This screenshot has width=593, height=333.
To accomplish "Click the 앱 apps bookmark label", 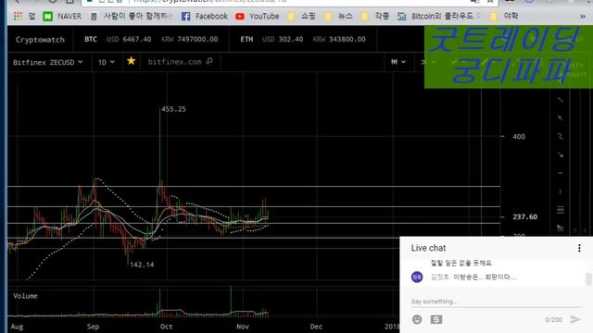I will pyautogui.click(x=32, y=17).
